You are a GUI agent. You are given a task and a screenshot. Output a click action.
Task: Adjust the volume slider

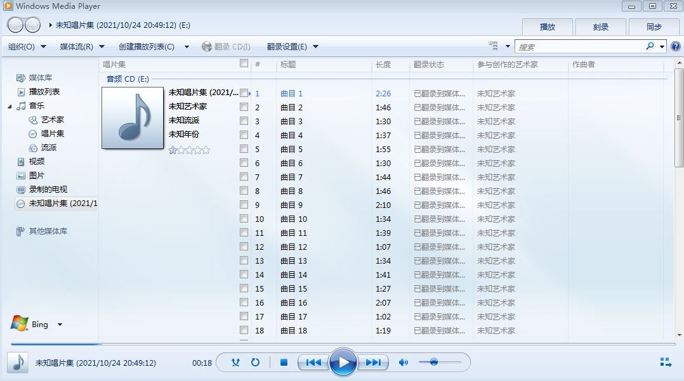click(434, 362)
